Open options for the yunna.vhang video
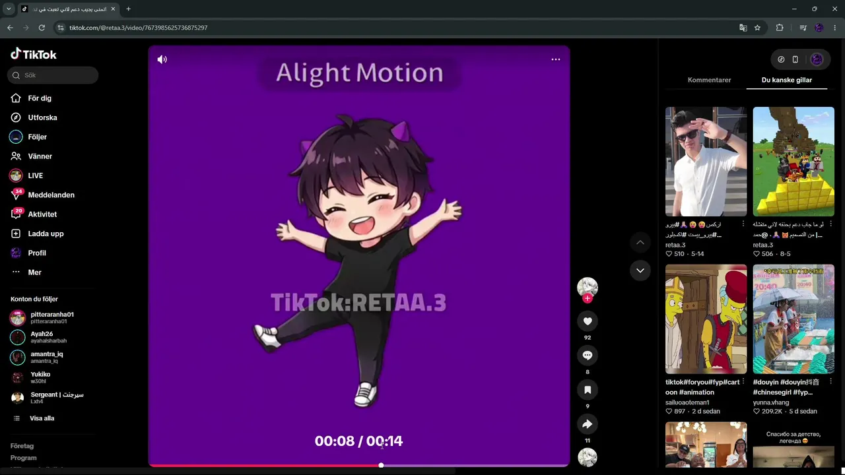 [x=830, y=382]
